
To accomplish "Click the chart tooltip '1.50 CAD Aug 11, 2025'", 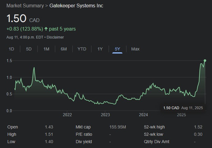I will (x=183, y=108).
